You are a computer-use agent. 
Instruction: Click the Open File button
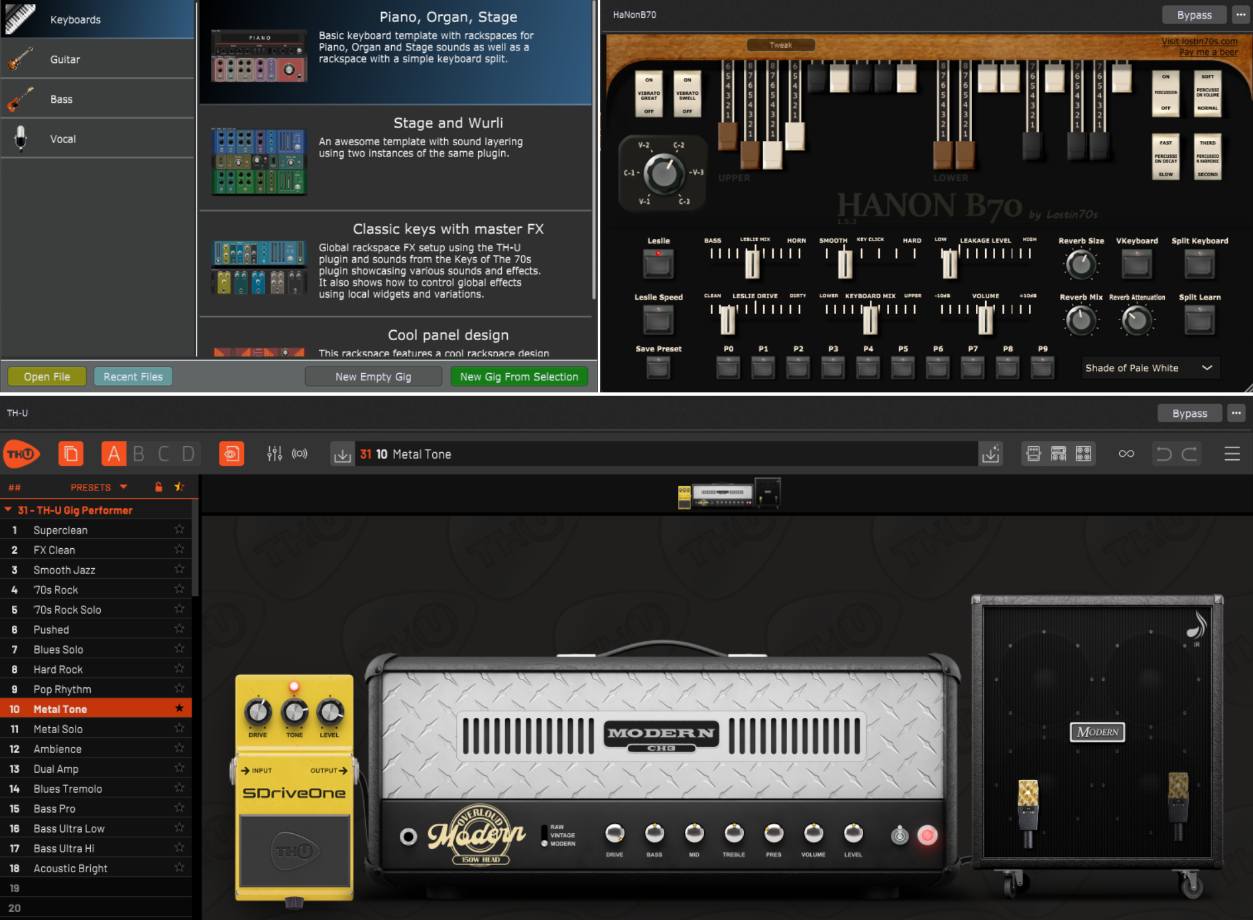47,376
